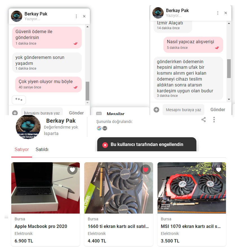Click right chat scrollbar thumb

229,68
